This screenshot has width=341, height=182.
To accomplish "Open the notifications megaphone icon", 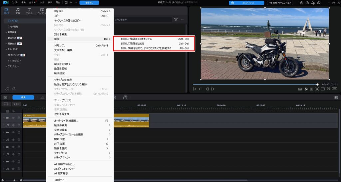I will click(313, 3).
